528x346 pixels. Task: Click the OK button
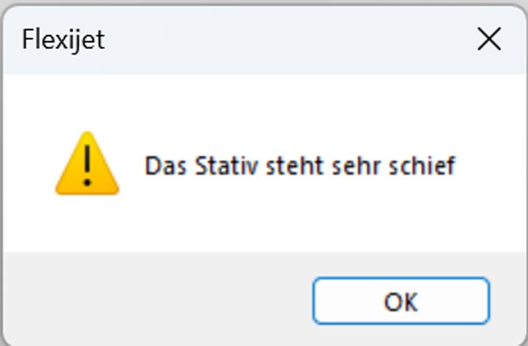coord(401,301)
